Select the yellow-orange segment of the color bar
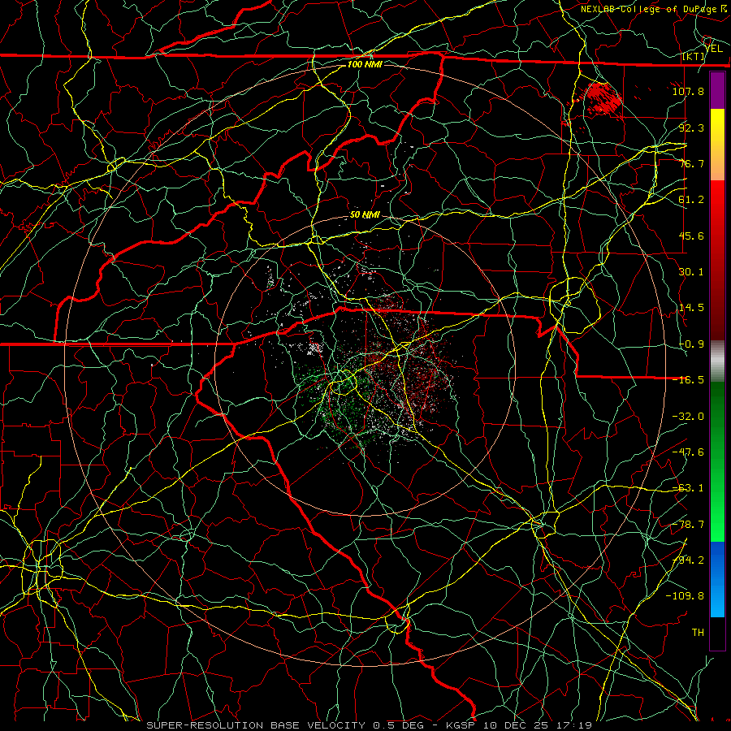The width and height of the screenshot is (731, 731). point(717,145)
